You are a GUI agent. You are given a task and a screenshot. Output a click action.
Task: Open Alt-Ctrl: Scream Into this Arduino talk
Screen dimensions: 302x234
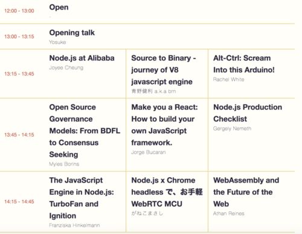tap(244, 64)
